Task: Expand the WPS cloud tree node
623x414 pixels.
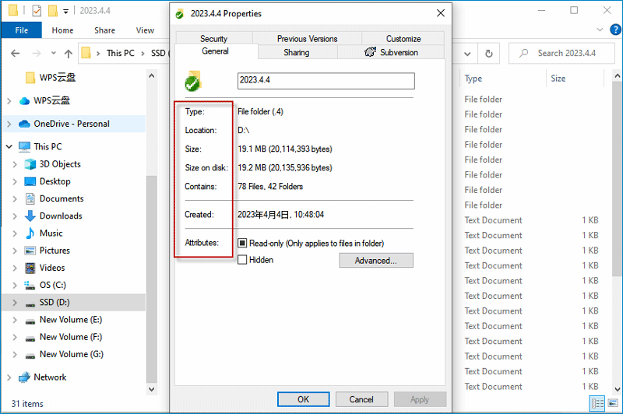Action: click(x=9, y=101)
